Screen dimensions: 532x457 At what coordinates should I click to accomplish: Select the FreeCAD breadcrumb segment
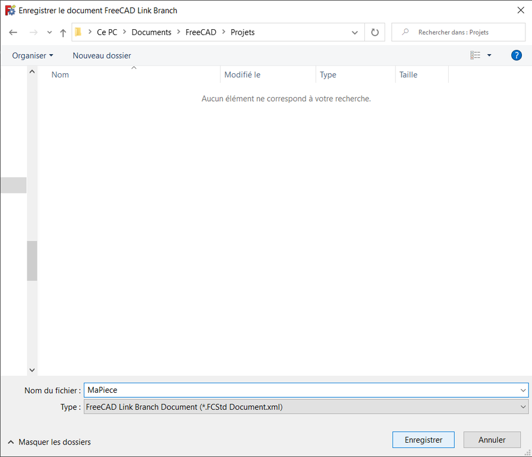point(201,32)
